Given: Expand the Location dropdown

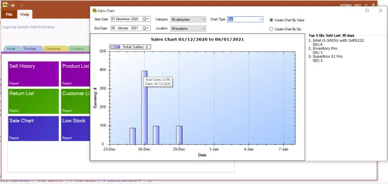Looking at the screenshot, I should 188,28.
